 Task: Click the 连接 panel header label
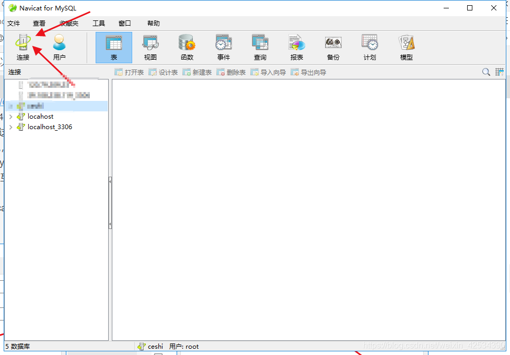click(x=15, y=72)
